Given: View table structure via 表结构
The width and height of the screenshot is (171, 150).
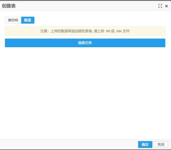Looking at the screenshot, I should click(x=13, y=20).
